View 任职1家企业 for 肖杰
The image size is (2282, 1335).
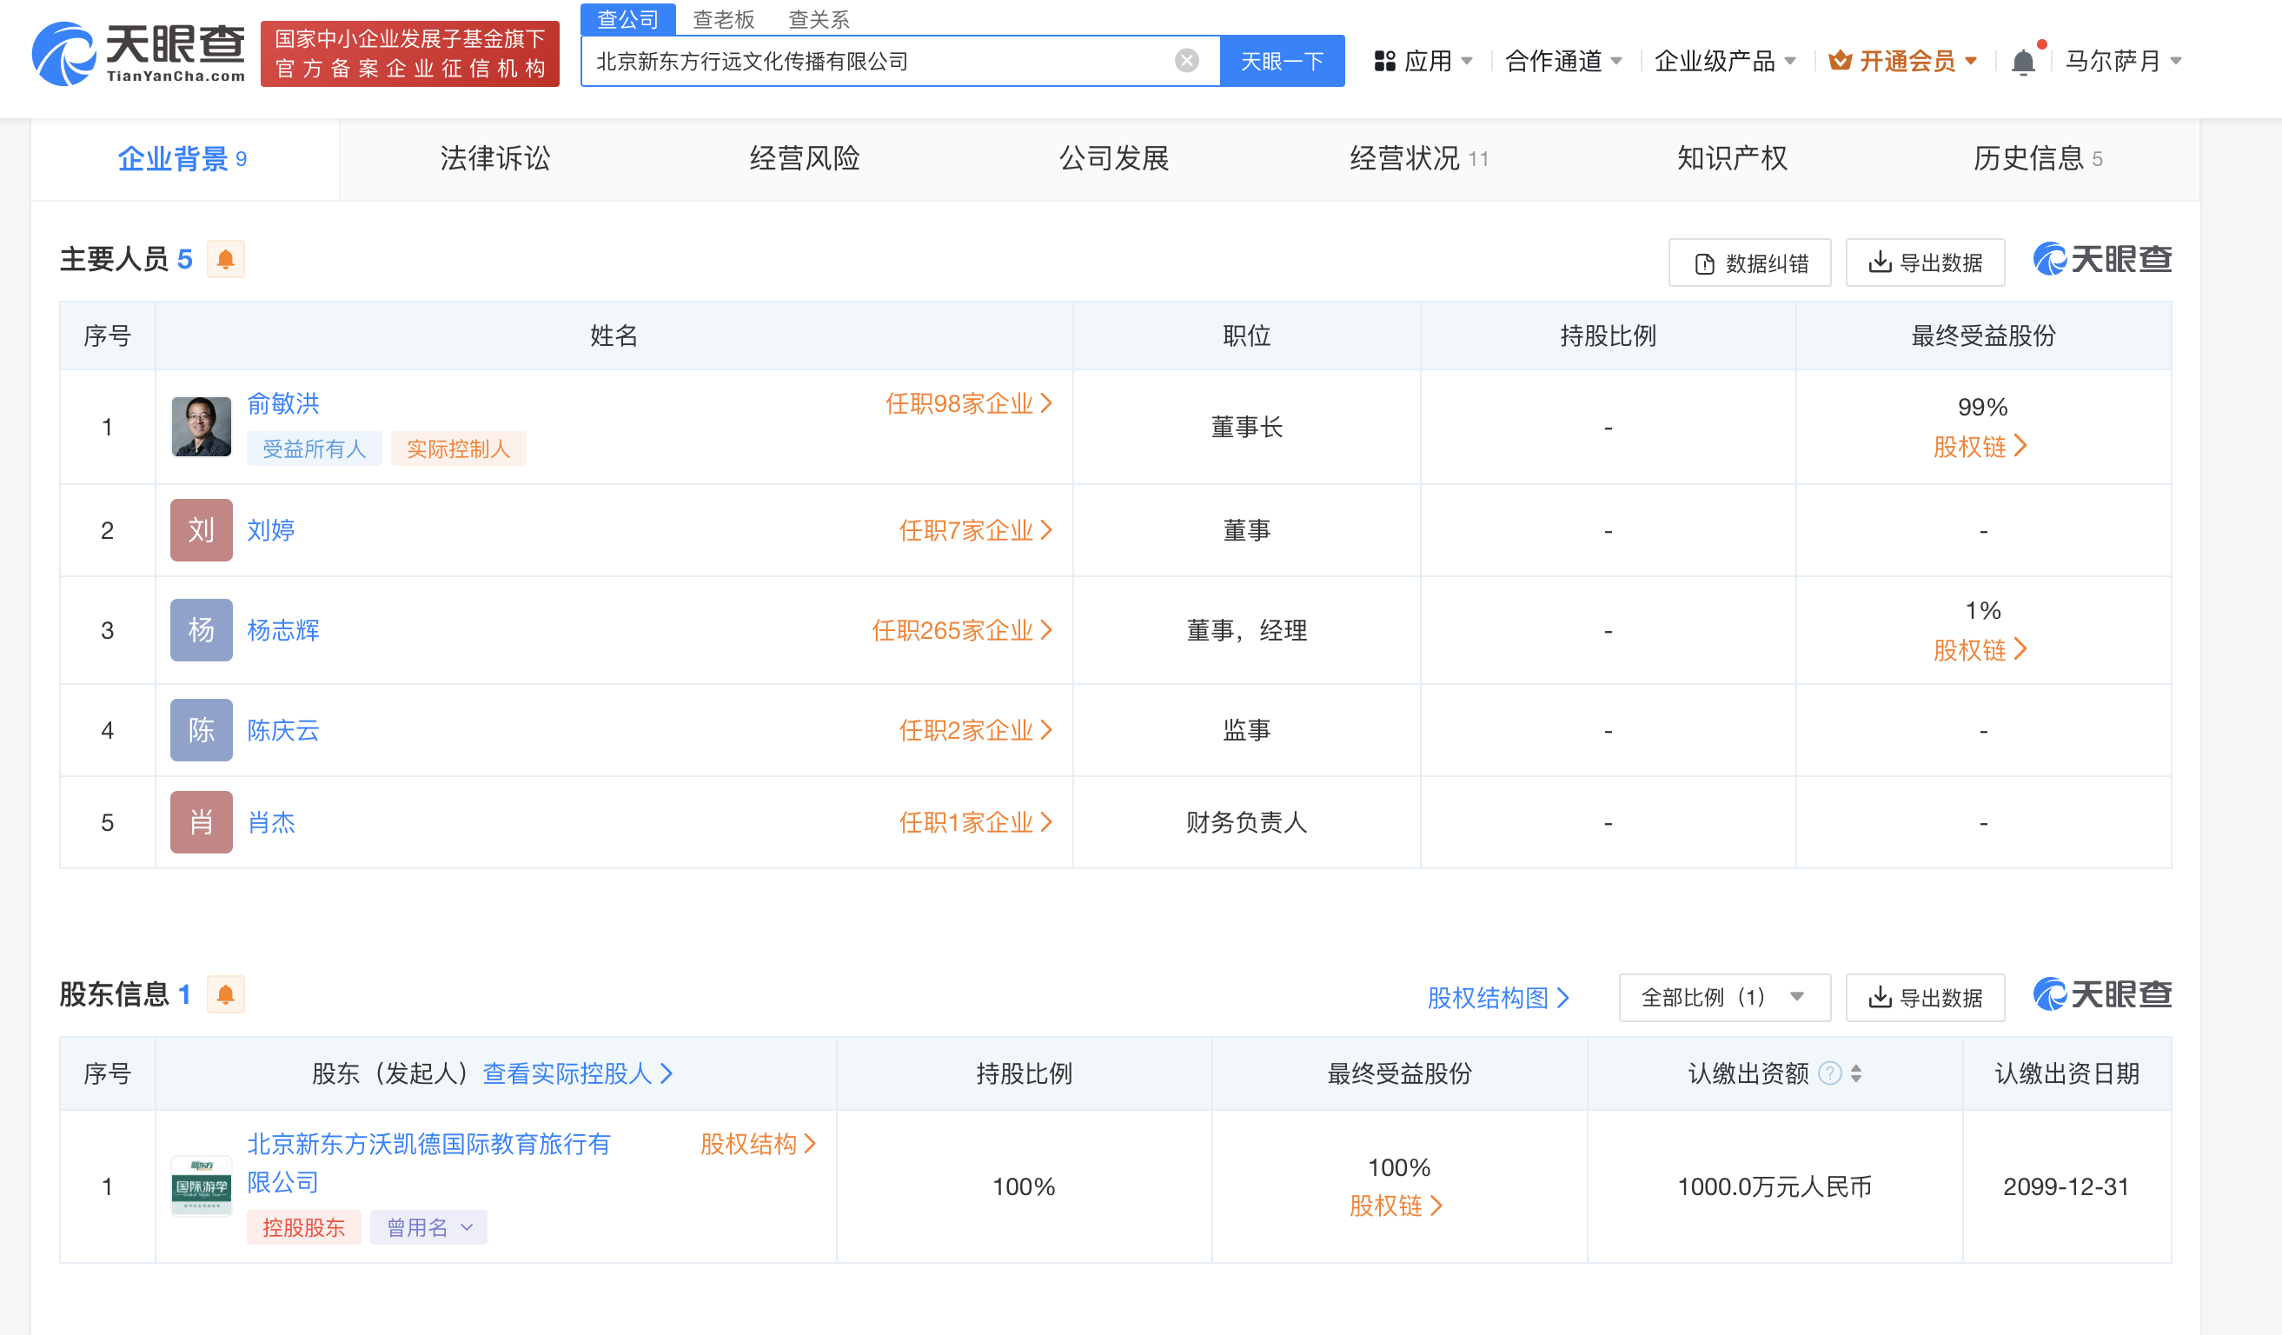[x=975, y=822]
